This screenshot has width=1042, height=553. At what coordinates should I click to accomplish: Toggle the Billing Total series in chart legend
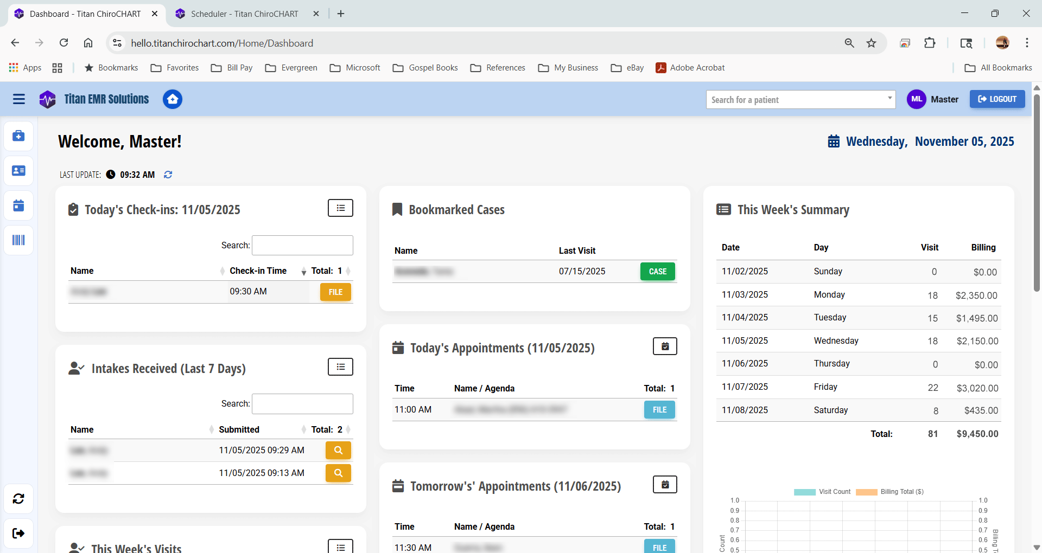(x=890, y=492)
